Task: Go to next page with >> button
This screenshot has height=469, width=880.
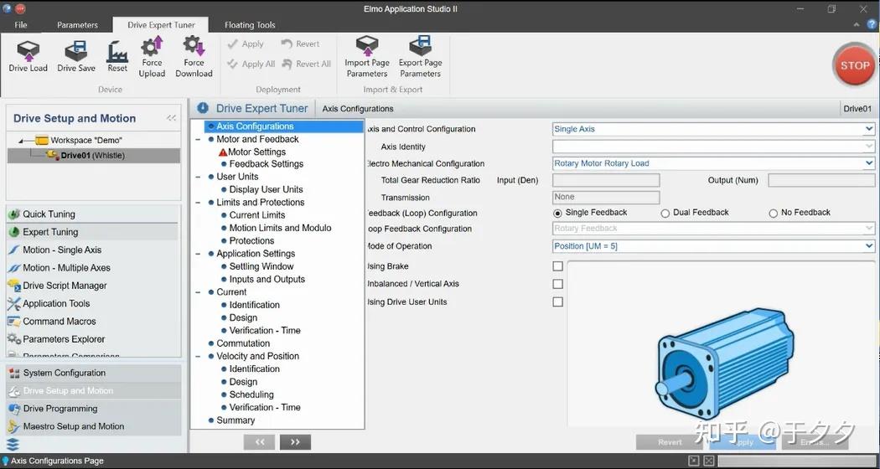Action: tap(295, 442)
